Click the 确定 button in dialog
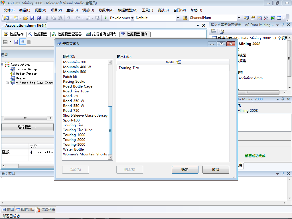The width and height of the screenshot is (292, 219). tap(185, 170)
